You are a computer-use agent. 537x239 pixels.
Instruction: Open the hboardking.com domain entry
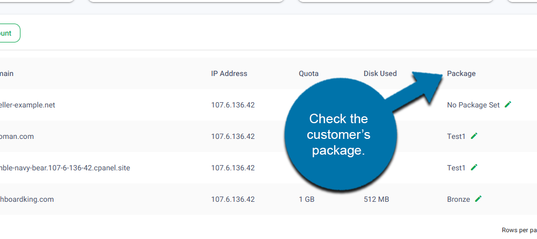click(x=27, y=199)
